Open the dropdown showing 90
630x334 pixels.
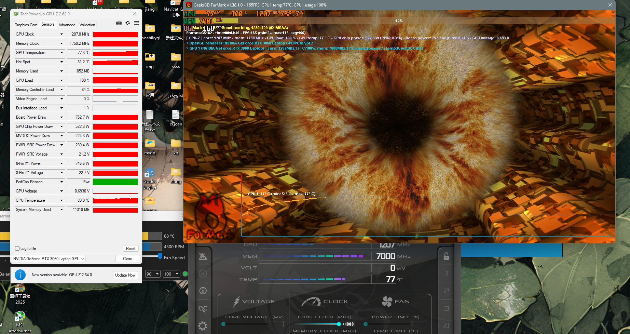(153, 274)
